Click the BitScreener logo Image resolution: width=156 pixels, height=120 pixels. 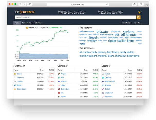pos(25,12)
